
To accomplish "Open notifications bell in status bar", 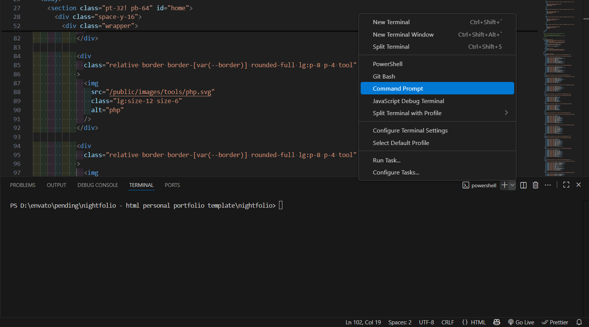I will tap(579, 322).
